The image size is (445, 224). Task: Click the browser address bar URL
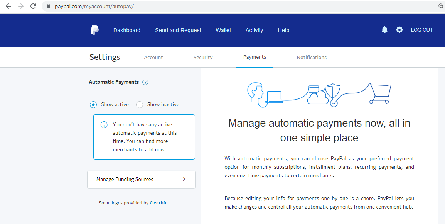coord(94,6)
